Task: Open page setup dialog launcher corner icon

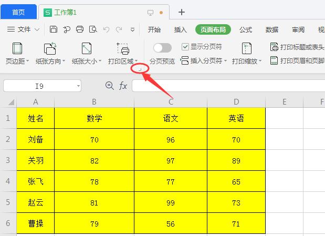Action: click(x=140, y=69)
